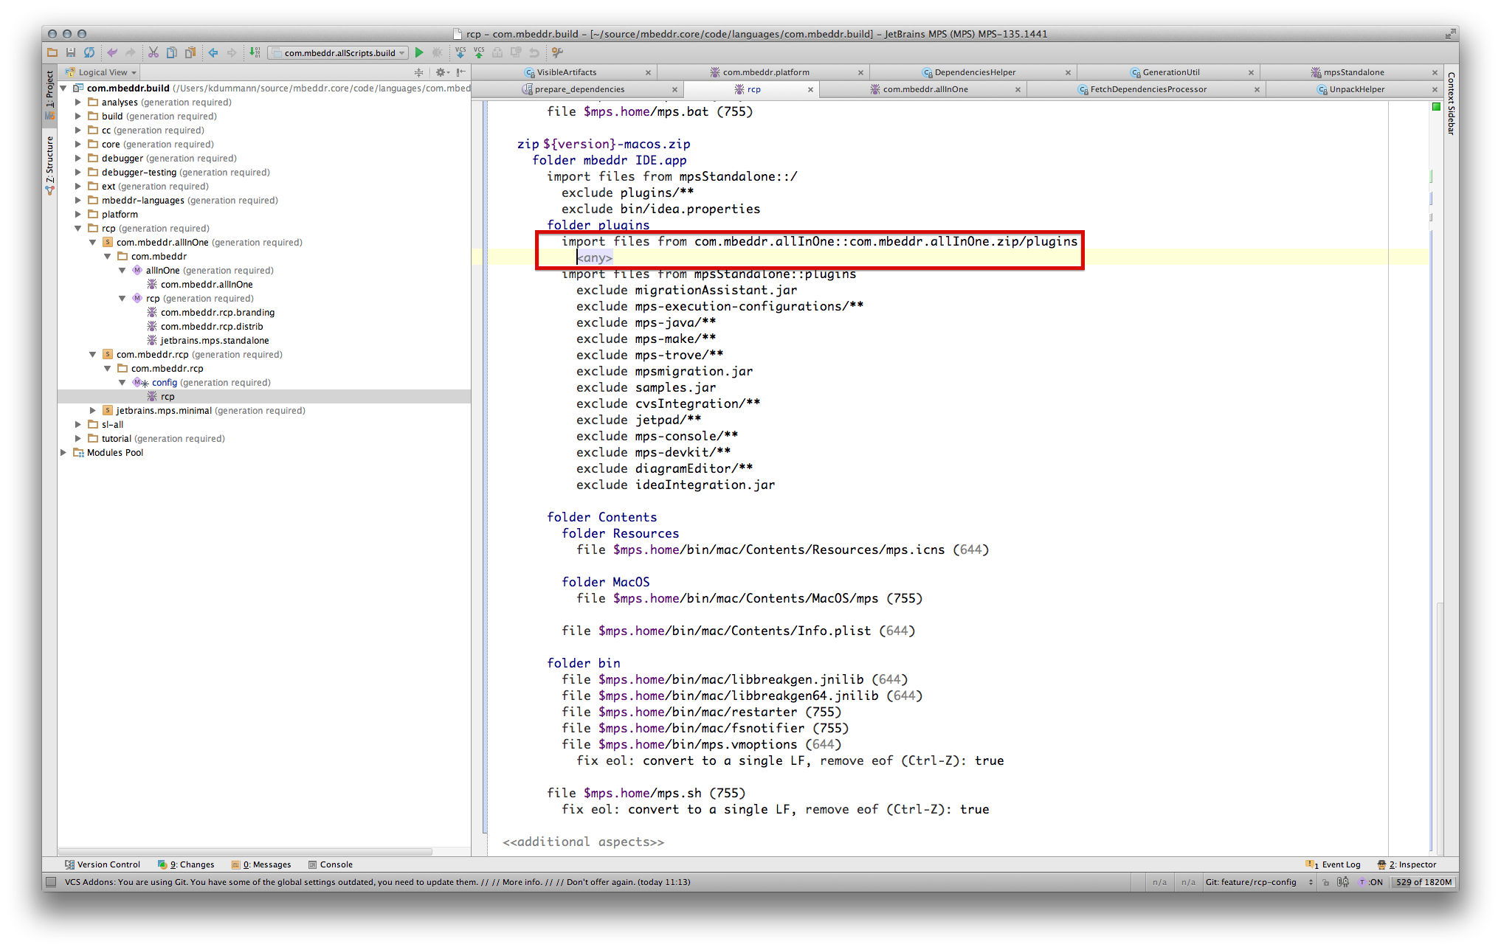Image resolution: width=1501 pixels, height=950 pixels.
Task: Switch to the prepare_dependencies tab
Action: point(579,89)
